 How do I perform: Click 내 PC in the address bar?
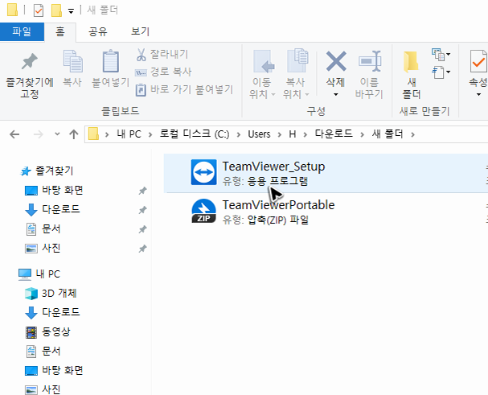(x=129, y=134)
